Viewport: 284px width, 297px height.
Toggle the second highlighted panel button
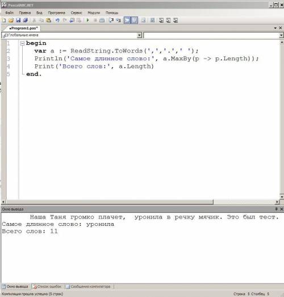pos(134,20)
